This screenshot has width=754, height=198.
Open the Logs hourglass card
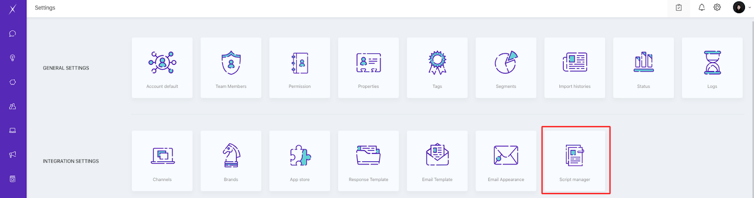pyautogui.click(x=713, y=68)
